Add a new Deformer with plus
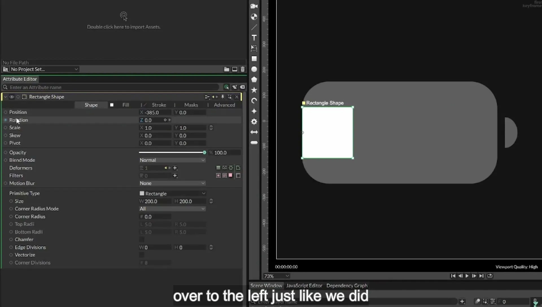This screenshot has height=307, width=542. coord(175,168)
